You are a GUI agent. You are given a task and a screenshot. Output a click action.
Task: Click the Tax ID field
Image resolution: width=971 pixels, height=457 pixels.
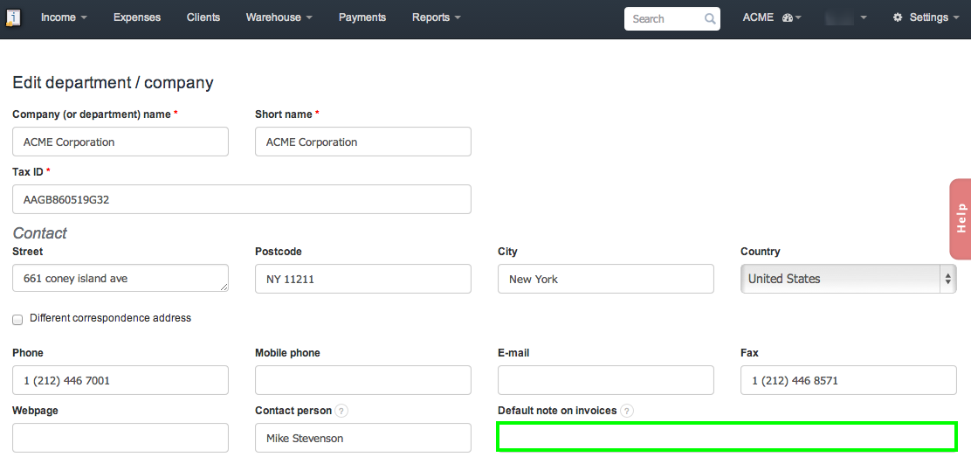(x=242, y=199)
